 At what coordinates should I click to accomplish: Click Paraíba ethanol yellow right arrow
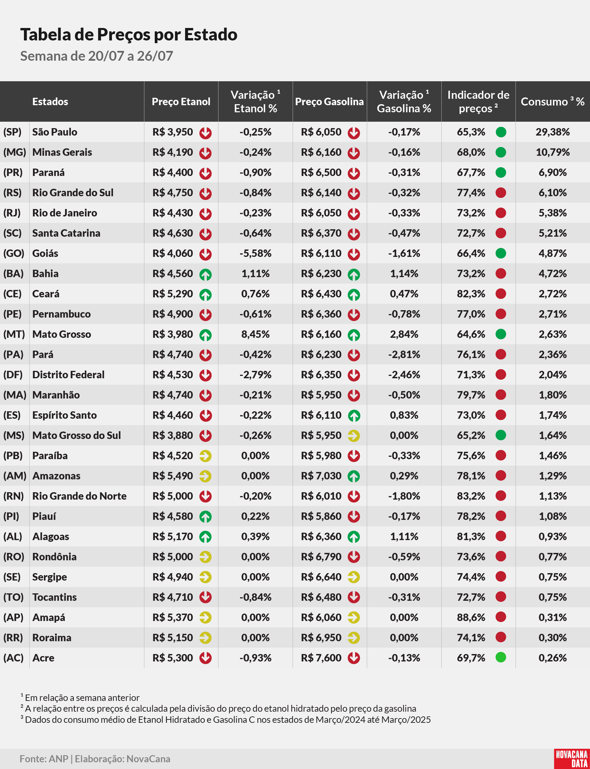click(205, 456)
